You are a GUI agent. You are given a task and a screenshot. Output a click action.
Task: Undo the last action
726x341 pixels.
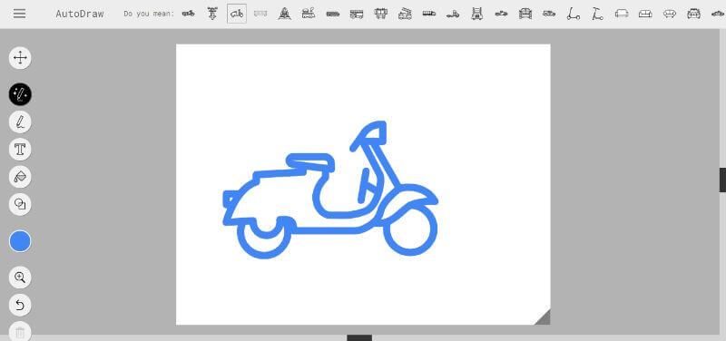click(x=20, y=305)
